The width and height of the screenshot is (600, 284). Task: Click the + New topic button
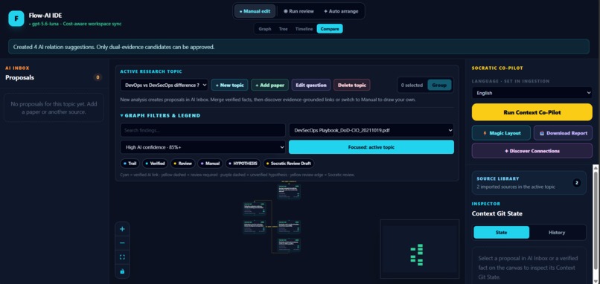pos(229,85)
